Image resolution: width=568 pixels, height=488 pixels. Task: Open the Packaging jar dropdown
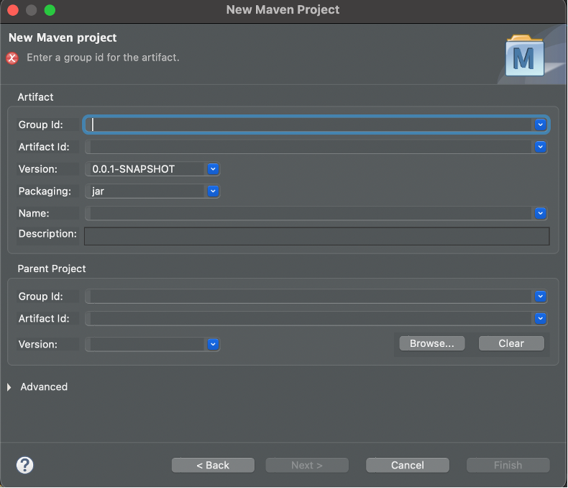tap(213, 191)
